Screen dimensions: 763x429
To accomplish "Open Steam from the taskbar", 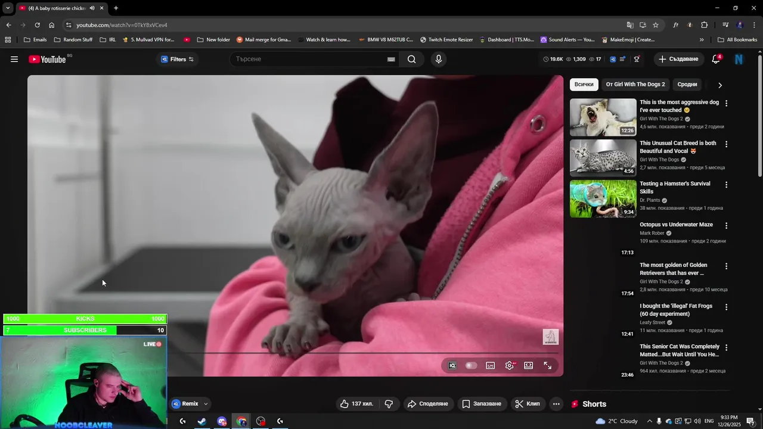I will [x=202, y=421].
